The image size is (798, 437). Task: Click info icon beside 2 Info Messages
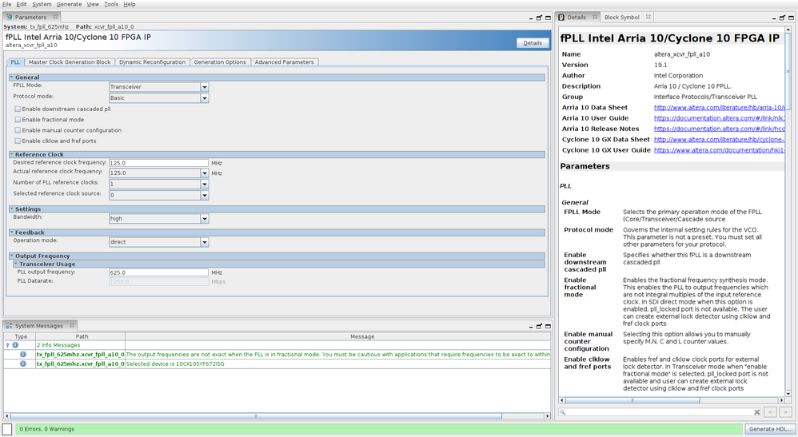pyautogui.click(x=15, y=345)
